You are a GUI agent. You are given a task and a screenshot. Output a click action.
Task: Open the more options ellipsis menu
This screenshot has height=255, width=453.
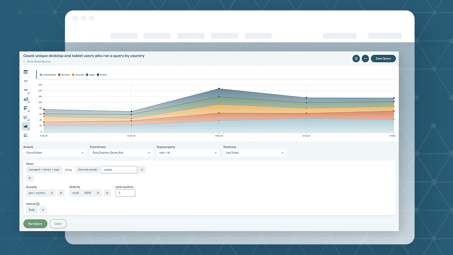coord(365,58)
